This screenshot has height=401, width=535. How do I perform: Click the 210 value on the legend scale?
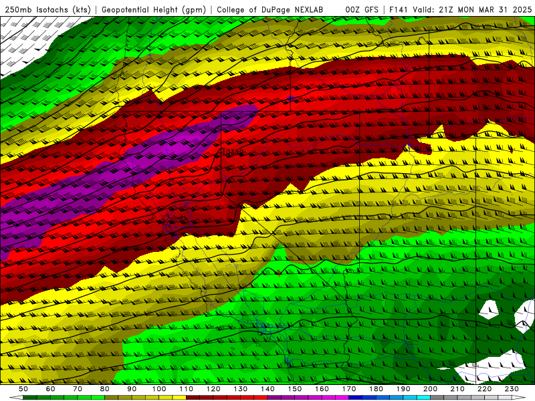pos(457,389)
